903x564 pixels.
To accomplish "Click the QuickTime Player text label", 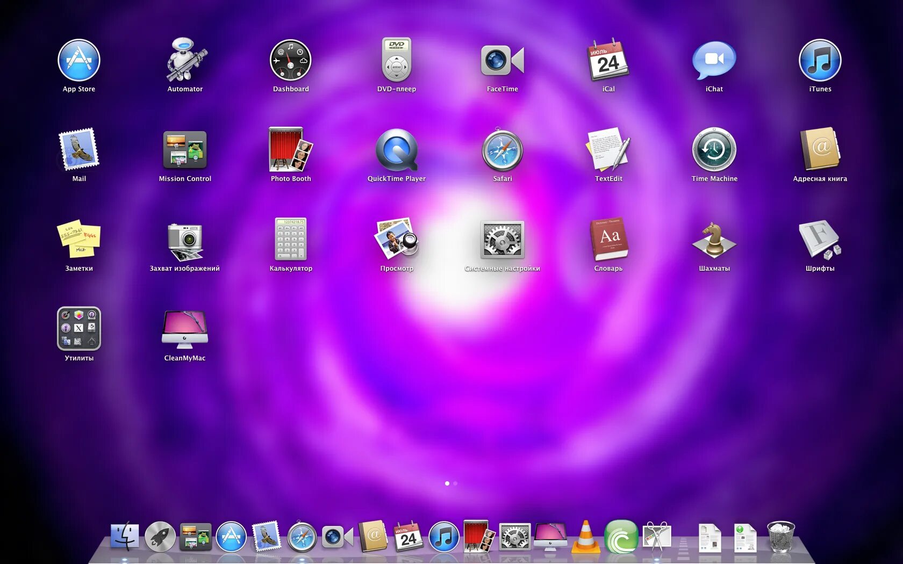I will (397, 179).
